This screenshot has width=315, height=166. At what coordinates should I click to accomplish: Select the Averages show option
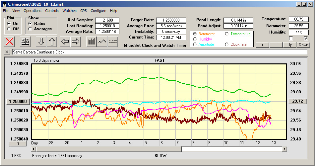[30, 29]
